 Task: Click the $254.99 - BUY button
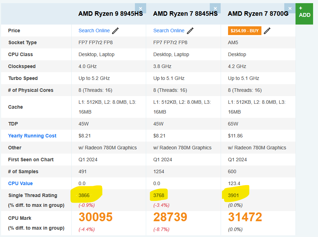245,31
